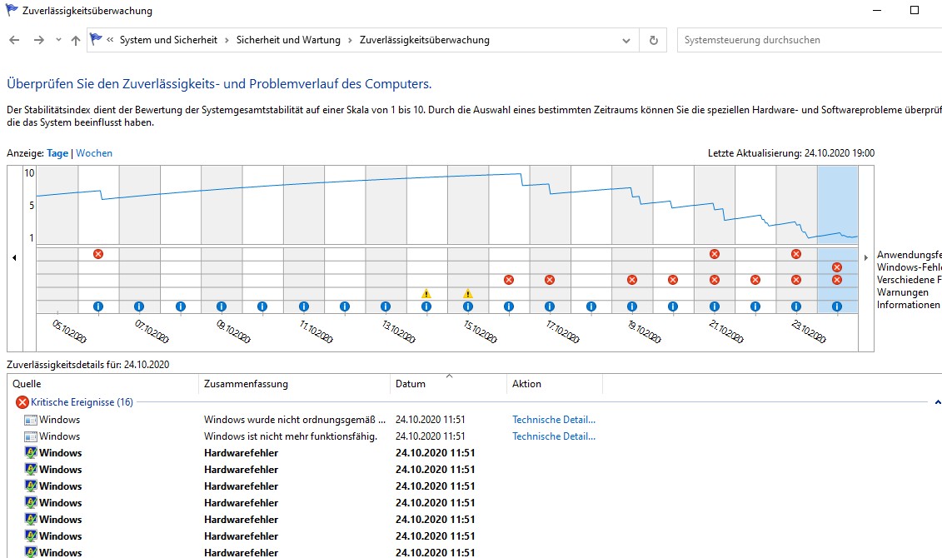Select the miscellaneous failure icon for 19.10.2020
Screen dimensions: 942x558
click(632, 280)
